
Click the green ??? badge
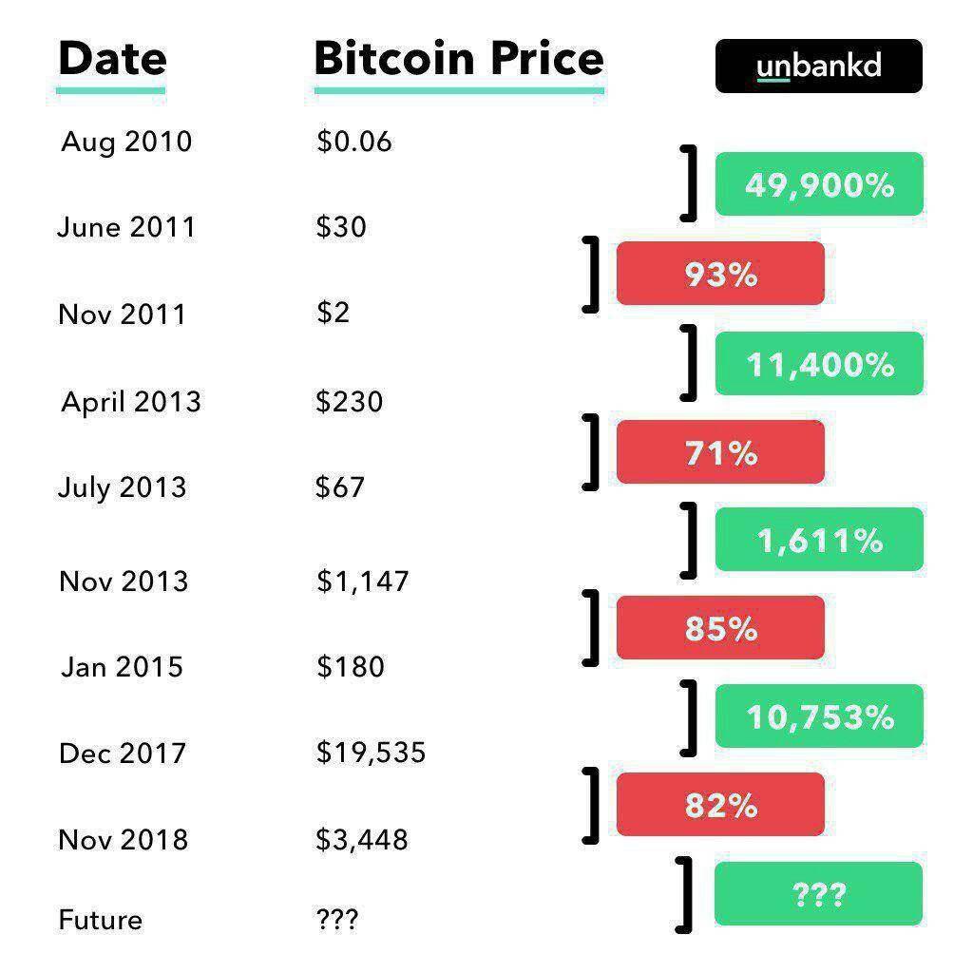(x=818, y=894)
